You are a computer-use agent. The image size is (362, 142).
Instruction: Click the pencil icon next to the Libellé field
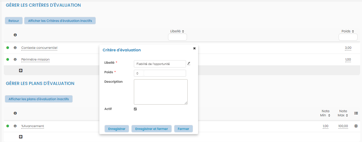tap(189, 63)
